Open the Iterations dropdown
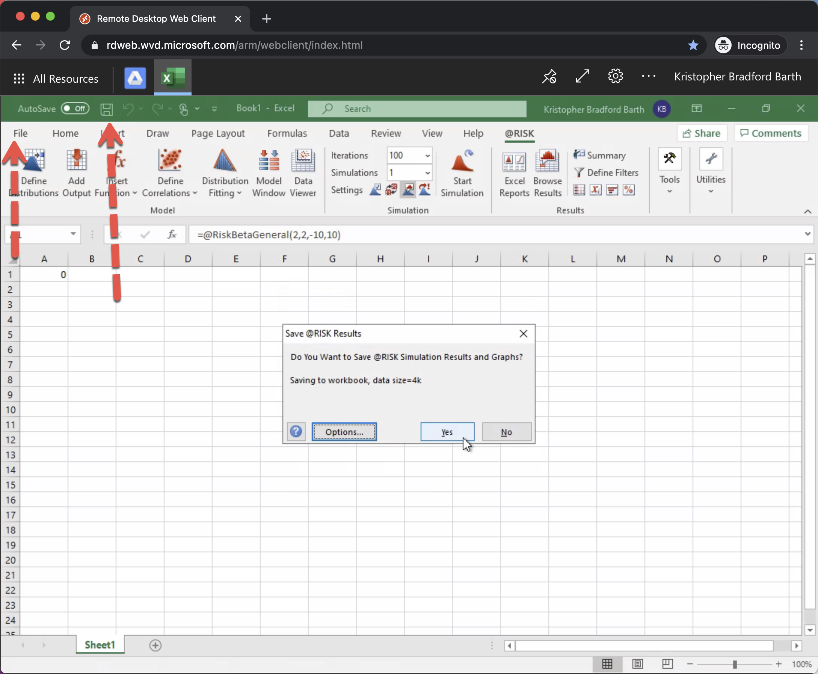The width and height of the screenshot is (818, 674). click(427, 156)
